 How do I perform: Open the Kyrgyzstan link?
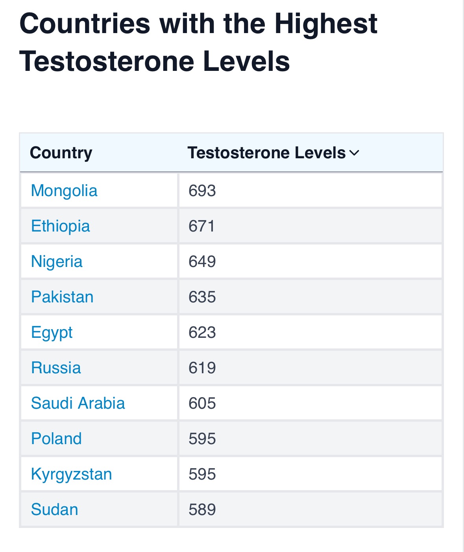click(71, 474)
